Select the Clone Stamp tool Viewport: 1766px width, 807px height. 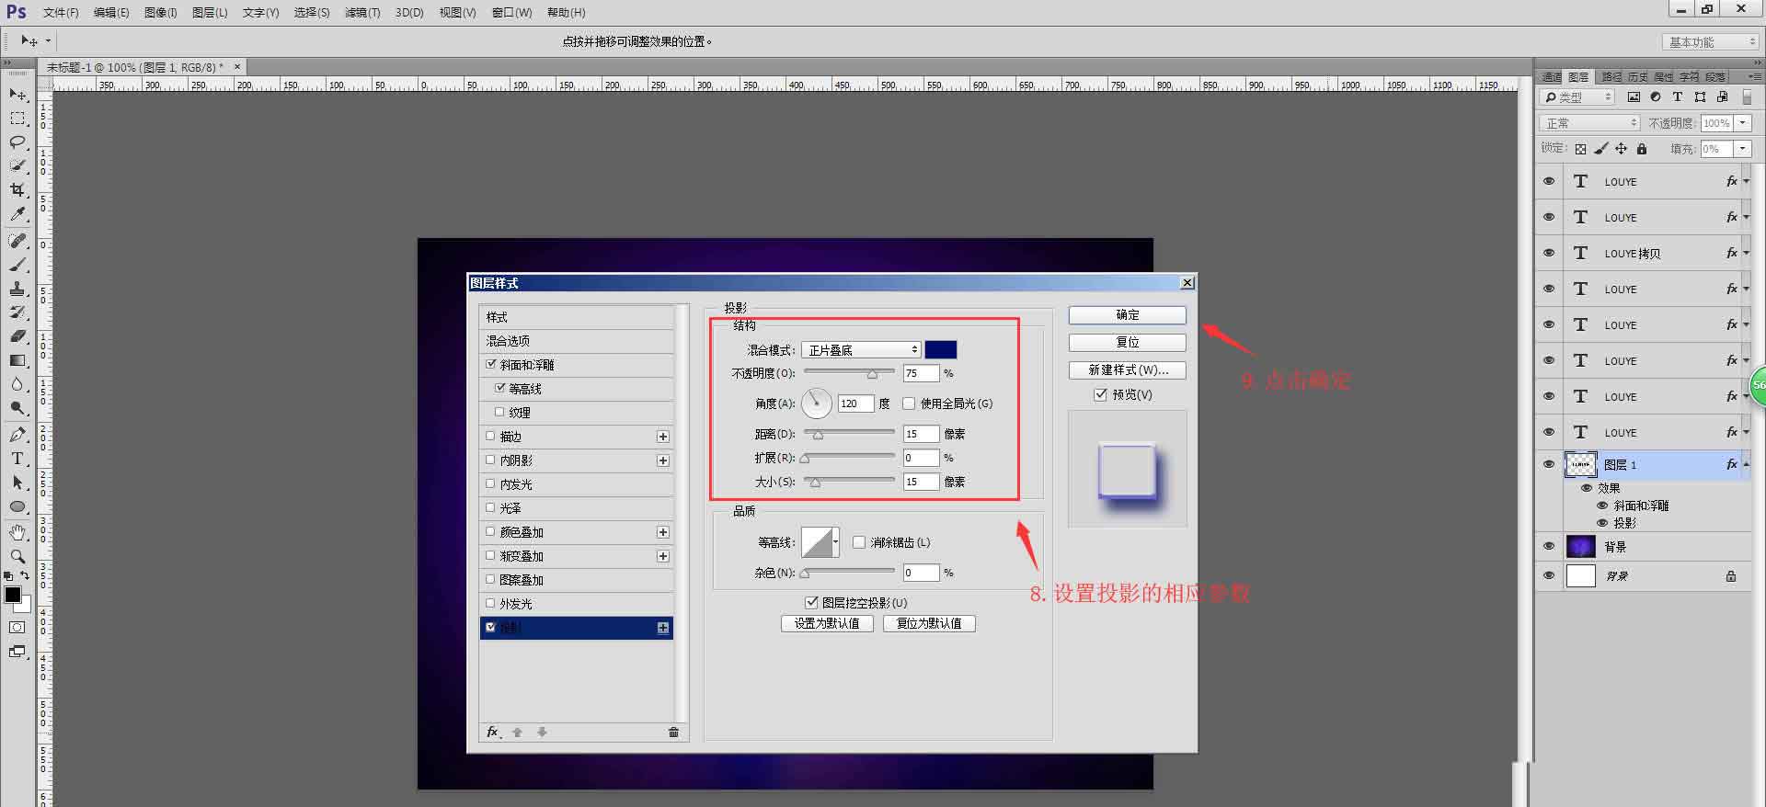17,289
